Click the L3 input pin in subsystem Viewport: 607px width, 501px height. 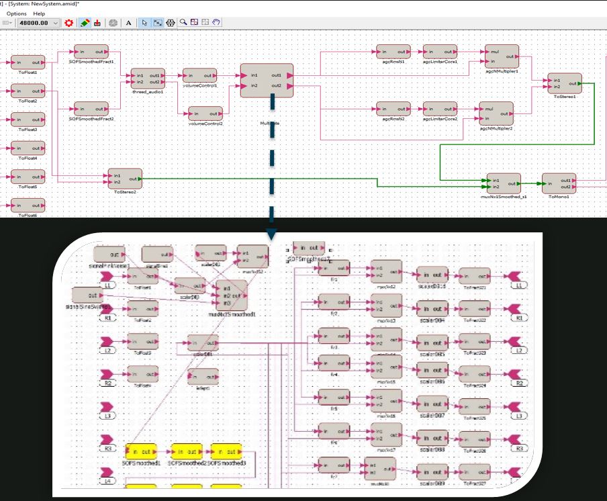pyautogui.click(x=107, y=407)
